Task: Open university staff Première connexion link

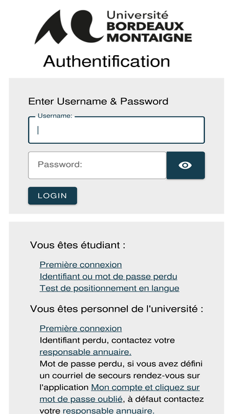Action: 81,328
